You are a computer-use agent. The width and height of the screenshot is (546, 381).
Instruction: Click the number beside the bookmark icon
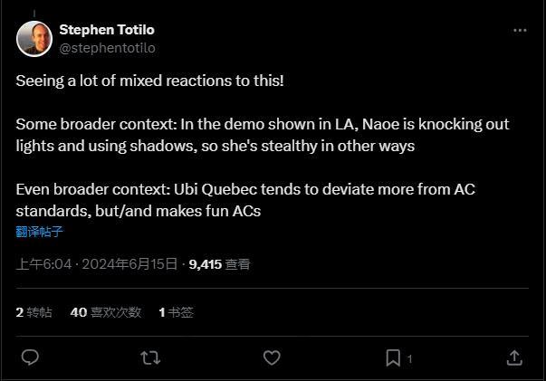[x=409, y=358]
